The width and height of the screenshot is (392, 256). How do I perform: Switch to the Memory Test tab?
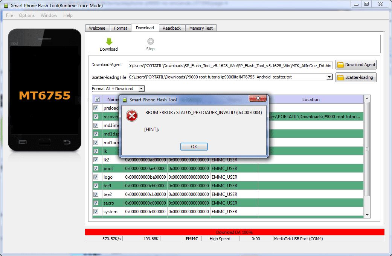(201, 28)
